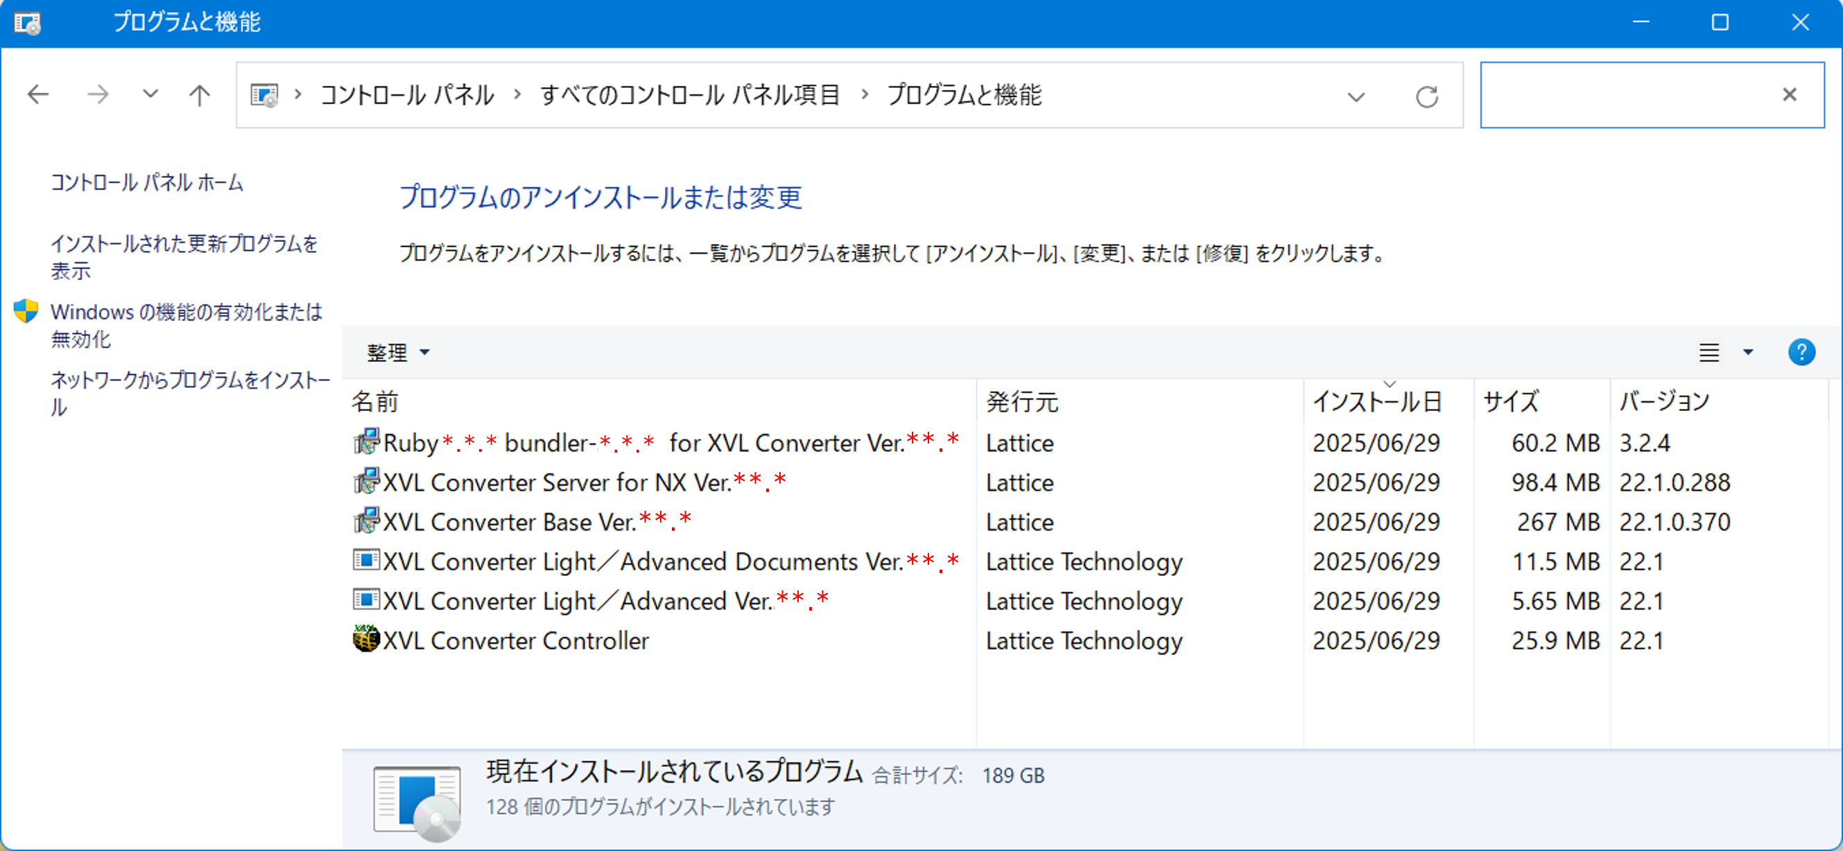
Task: Click the view layout icon
Action: [x=1708, y=352]
